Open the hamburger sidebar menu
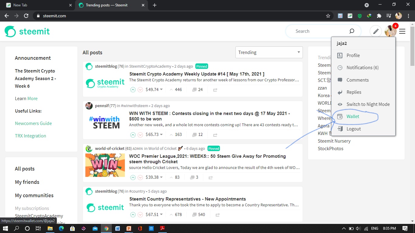Screen dimensions: 415x233 coord(402,31)
